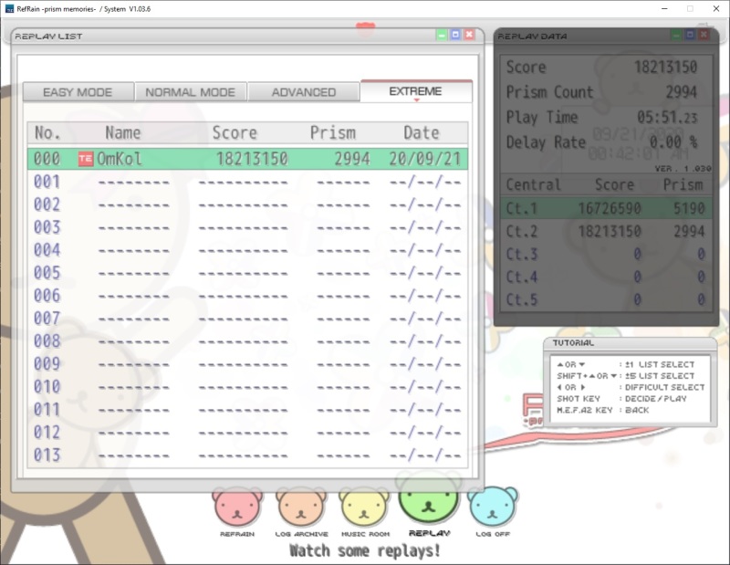The height and width of the screenshot is (565, 730).
Task: Select the Ct.5 row in Replay Data
Action: point(606,299)
